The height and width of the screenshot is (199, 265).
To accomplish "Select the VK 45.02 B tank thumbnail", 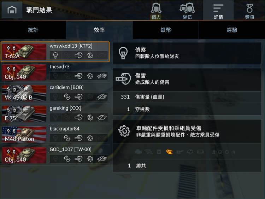I will [24, 93].
